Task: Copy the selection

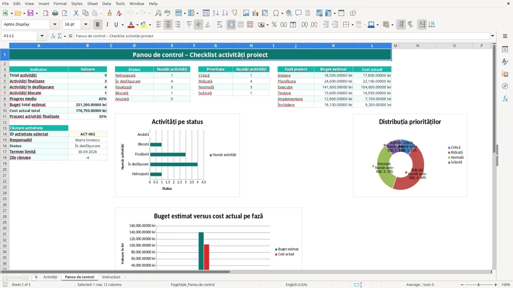Action: click(85, 13)
